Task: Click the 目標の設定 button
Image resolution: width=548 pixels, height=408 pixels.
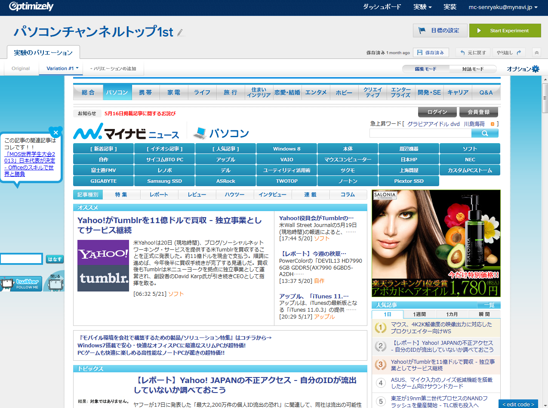Action: [440, 31]
